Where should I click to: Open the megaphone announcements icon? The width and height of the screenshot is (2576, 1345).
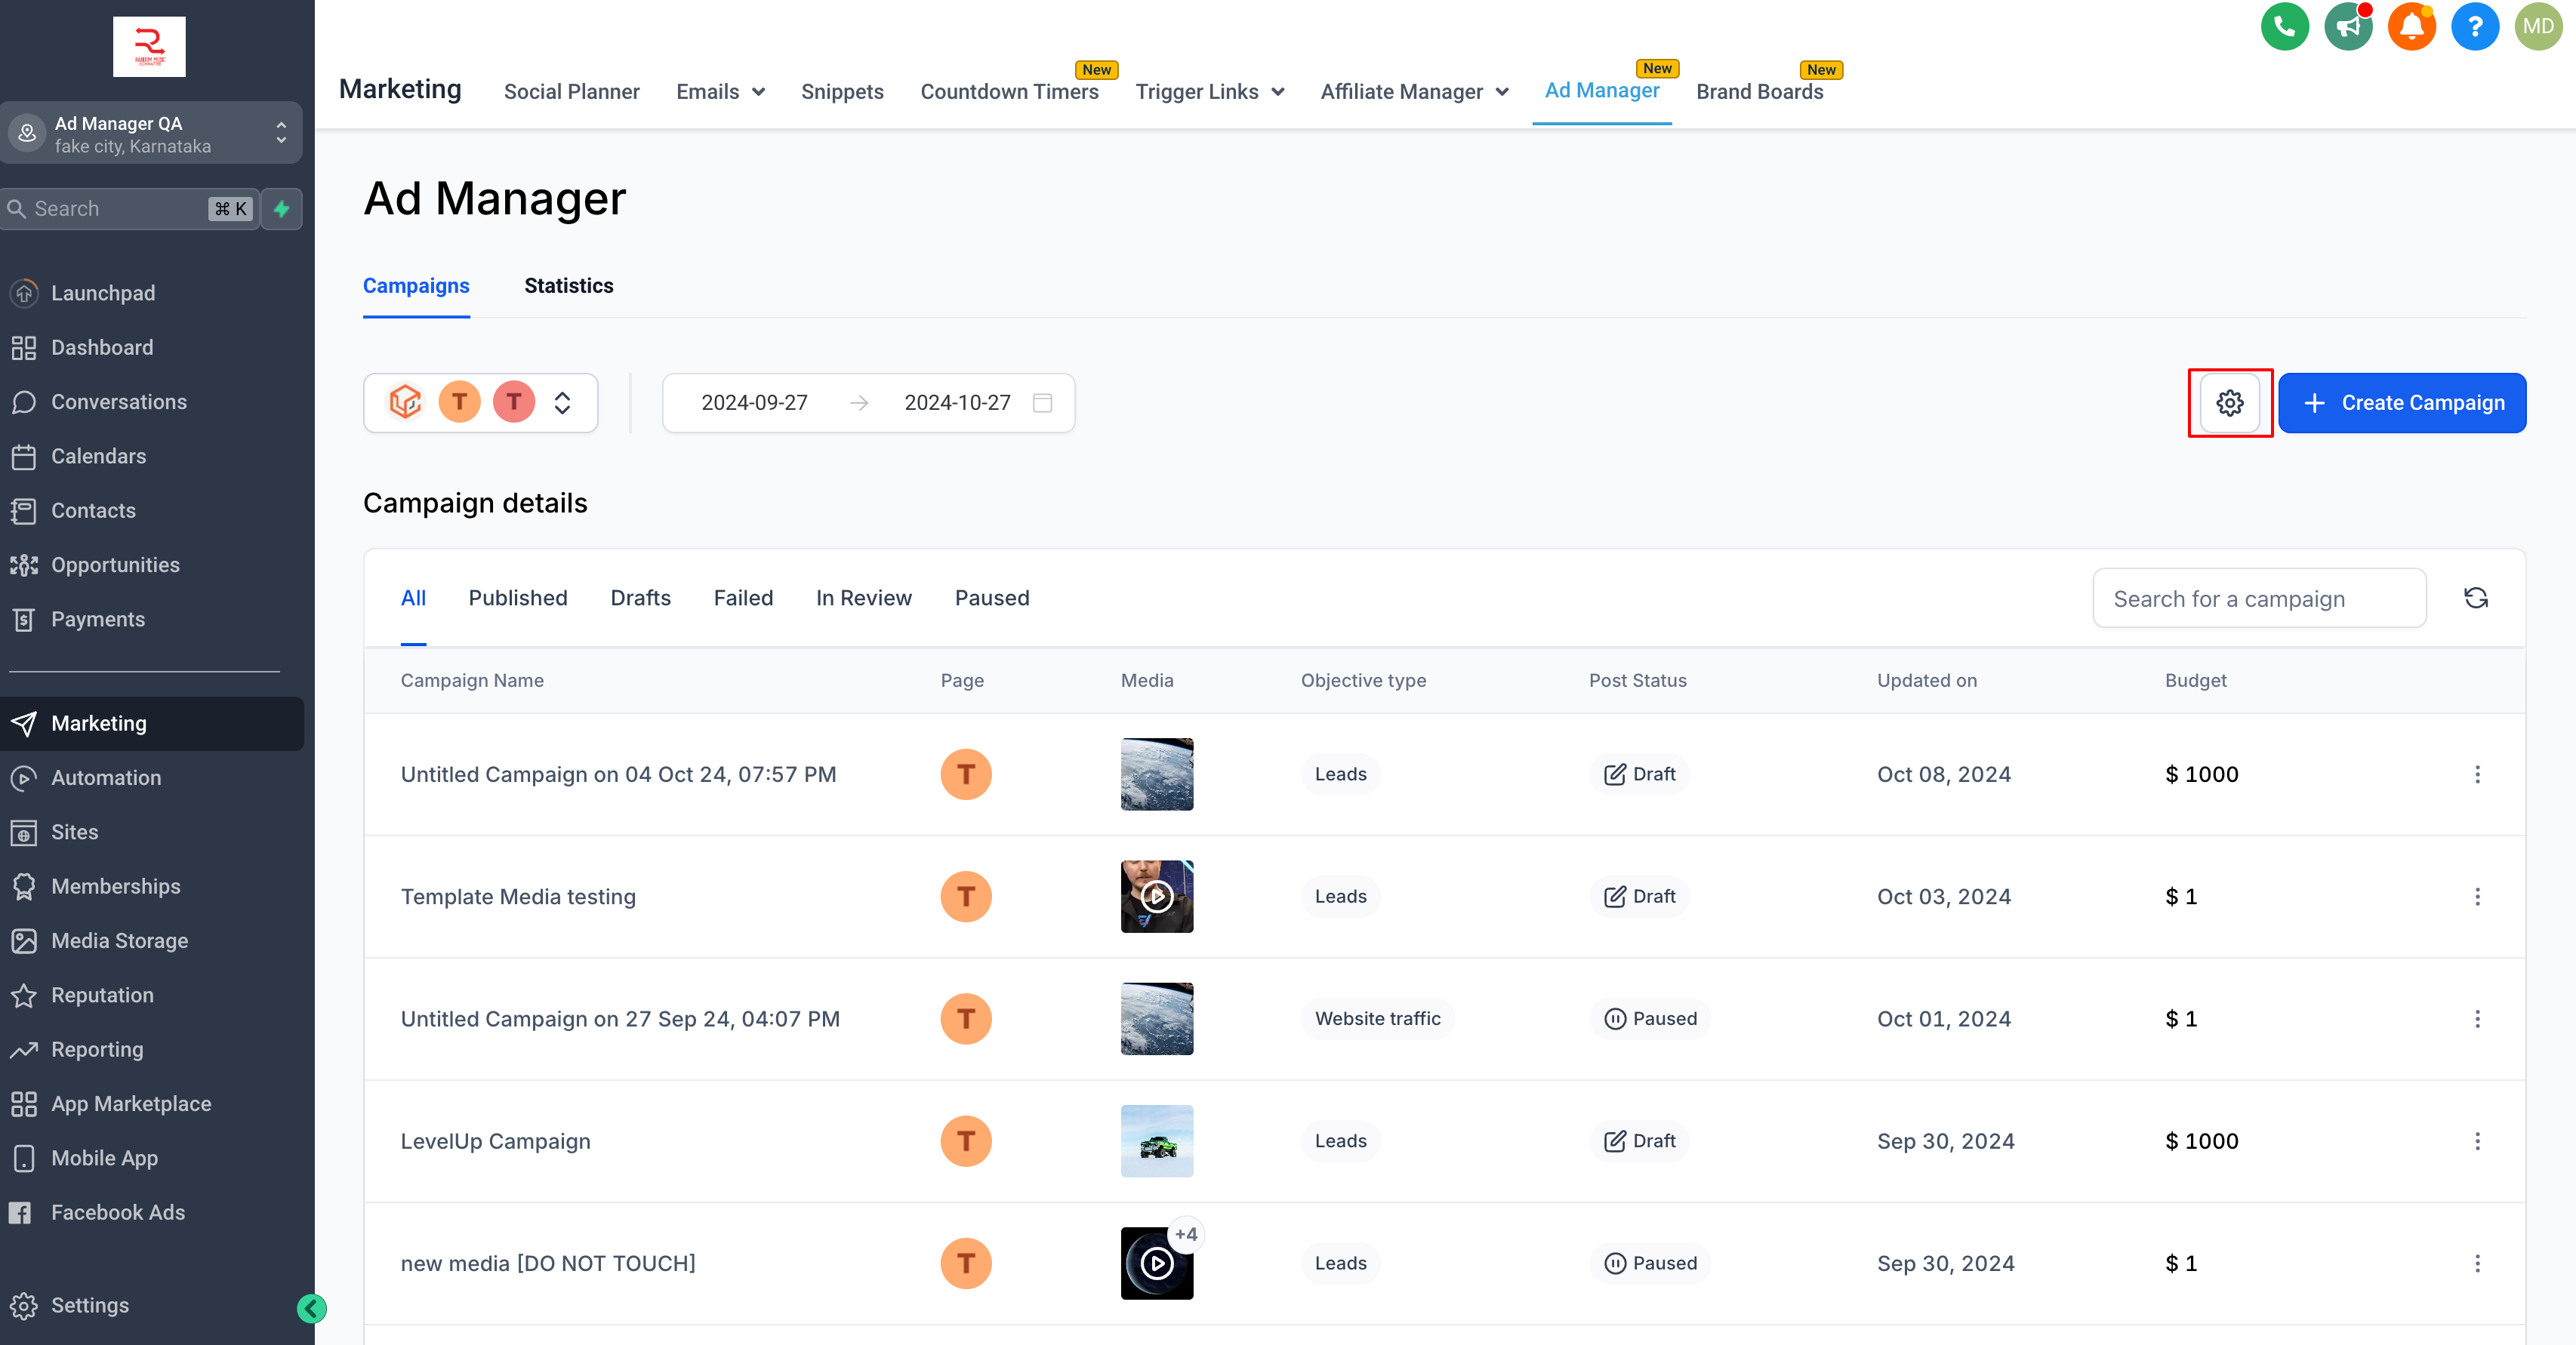2347,27
